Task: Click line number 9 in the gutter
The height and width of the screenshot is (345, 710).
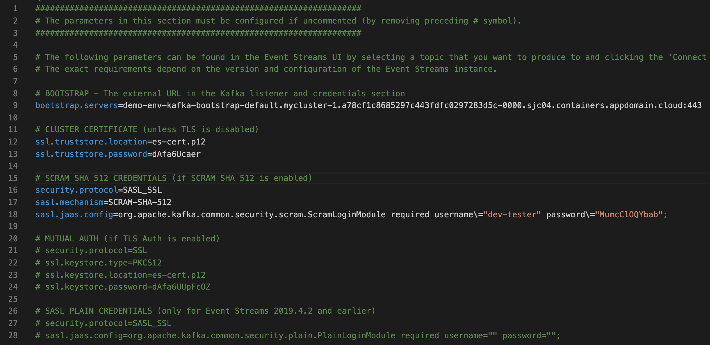Action: 15,106
